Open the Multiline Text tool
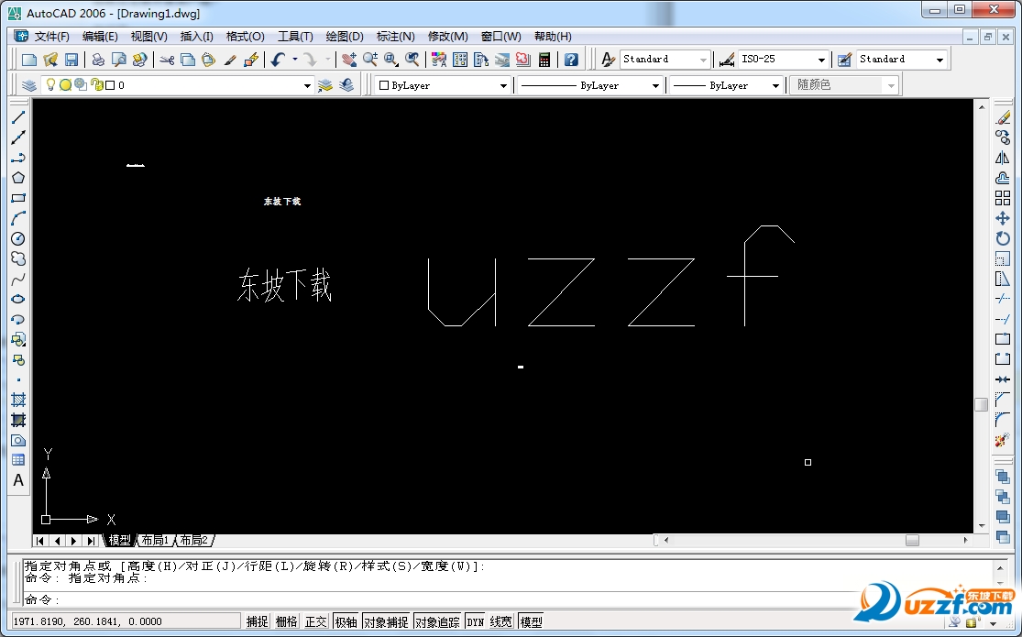 tap(18, 480)
